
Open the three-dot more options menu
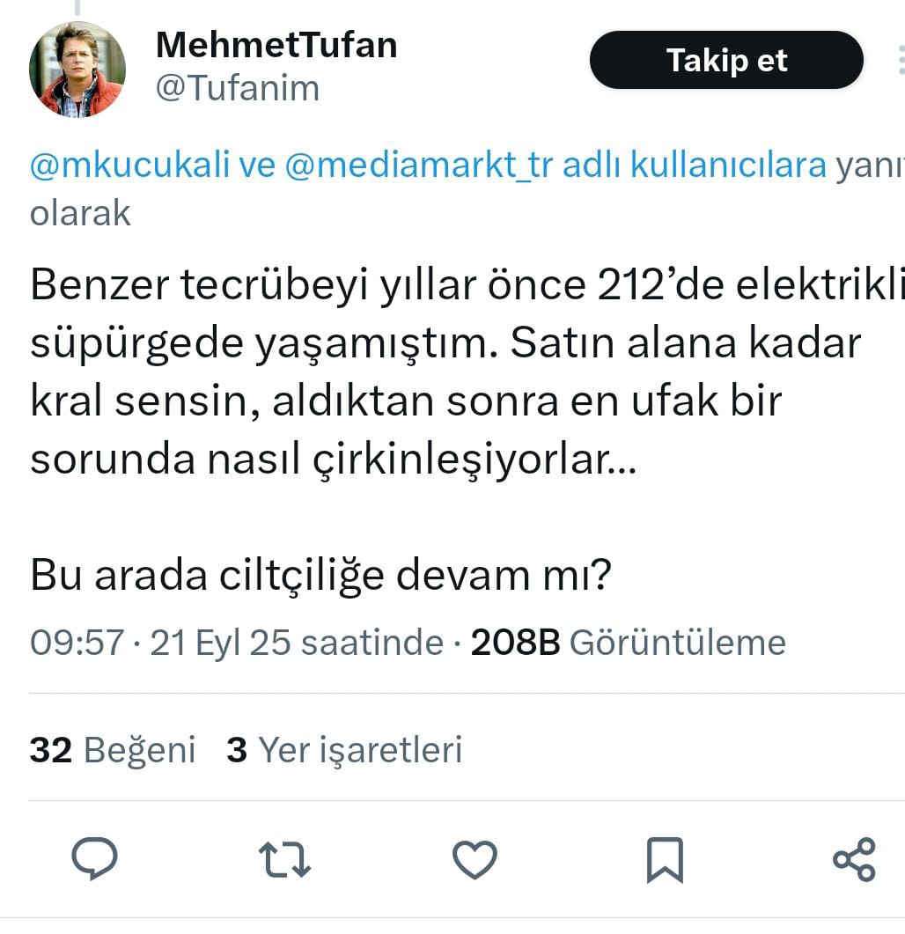coord(901,60)
